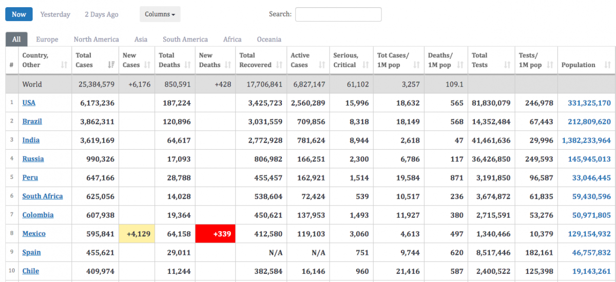Sort by New Cases column arrow icon

click(147, 65)
